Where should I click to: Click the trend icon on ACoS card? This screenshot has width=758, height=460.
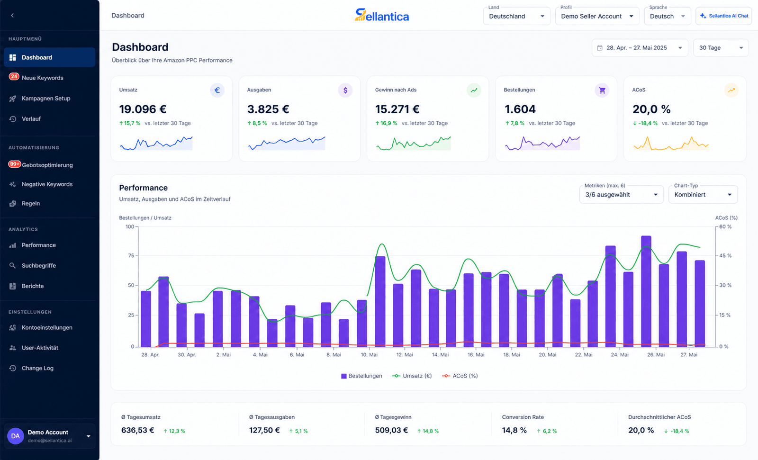731,90
